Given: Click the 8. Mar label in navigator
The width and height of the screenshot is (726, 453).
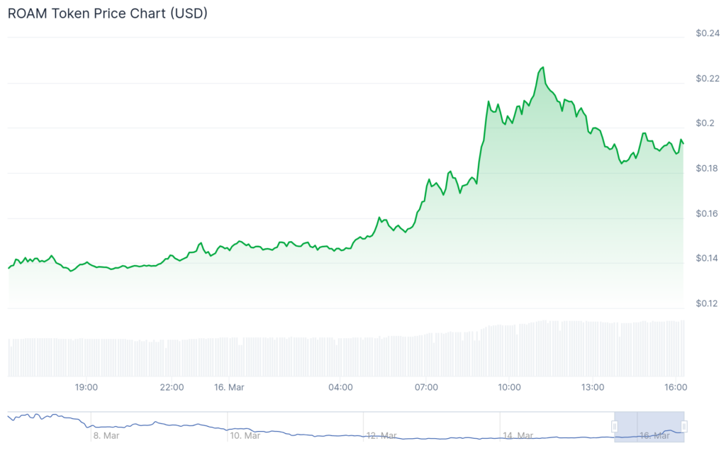Looking at the screenshot, I should (x=106, y=435).
